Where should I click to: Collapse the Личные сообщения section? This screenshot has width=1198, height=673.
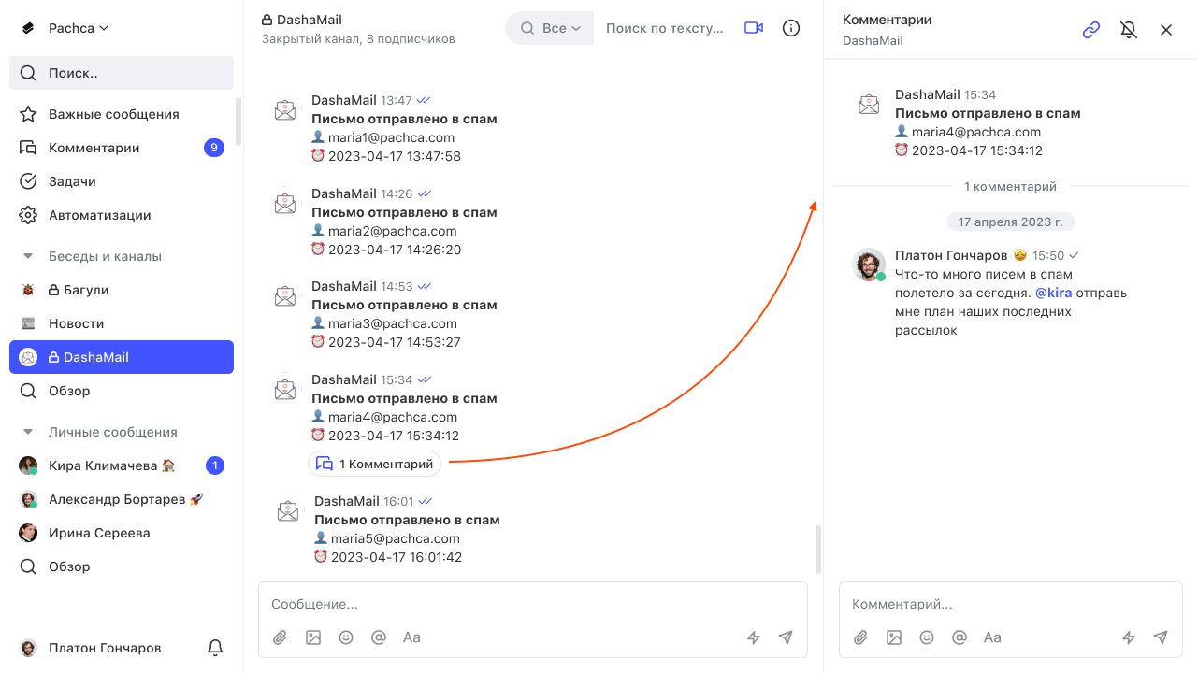coord(28,432)
